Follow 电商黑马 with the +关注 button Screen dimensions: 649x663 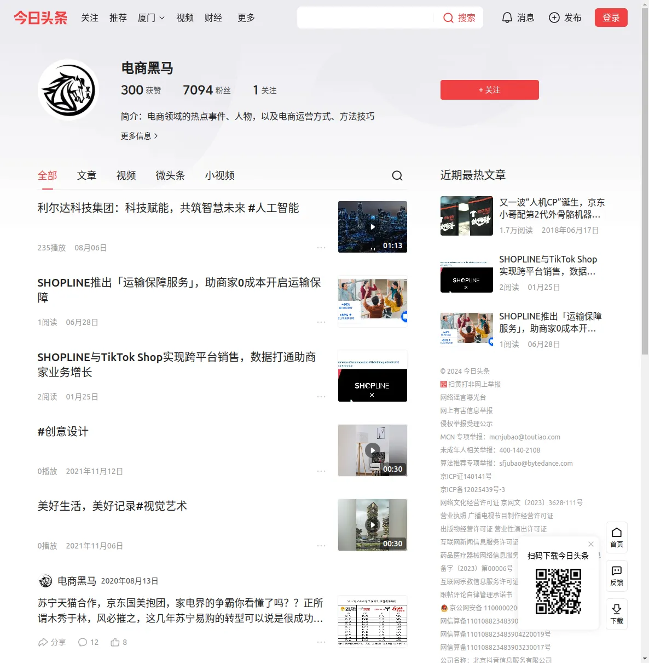coord(490,90)
